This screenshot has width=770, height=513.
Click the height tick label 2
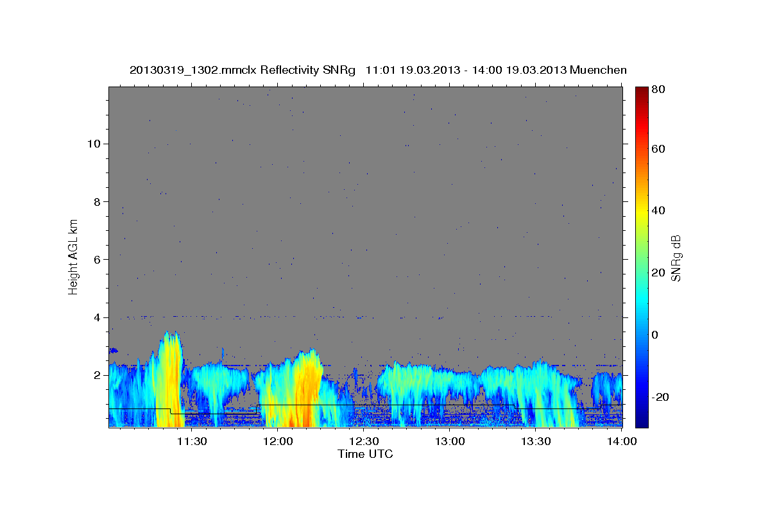point(97,375)
